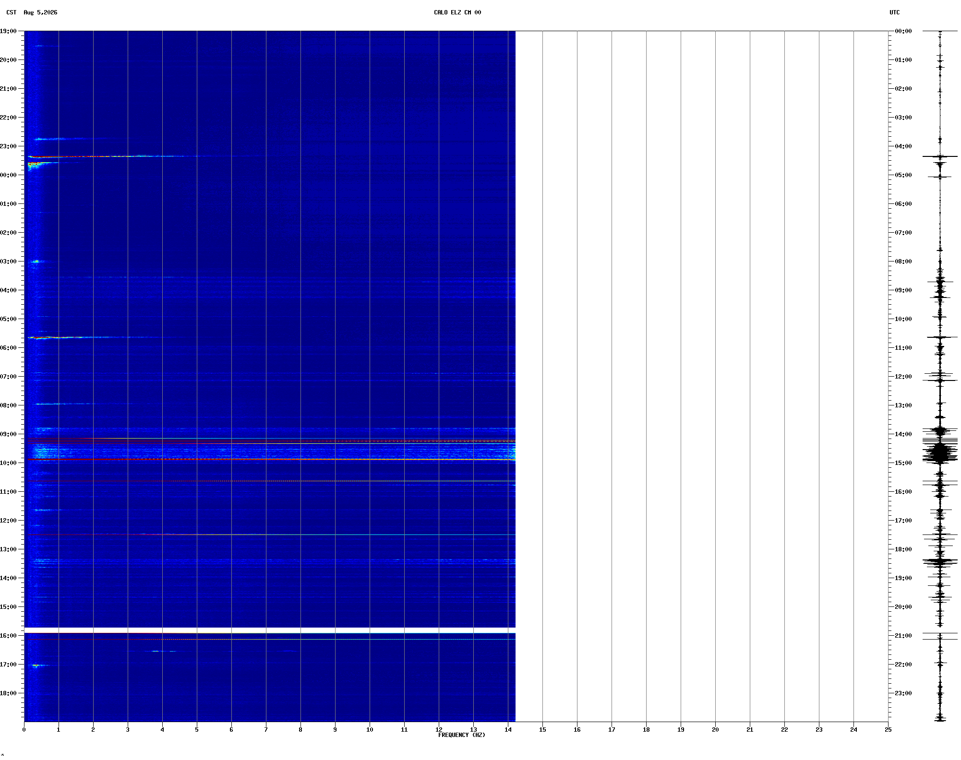
Task: Click the 18:00 label on CST axis
Action: coord(8,693)
